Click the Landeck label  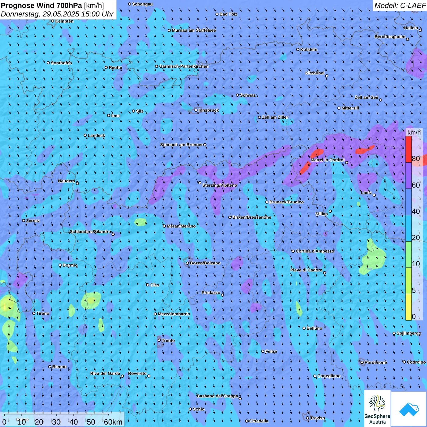(x=96, y=135)
